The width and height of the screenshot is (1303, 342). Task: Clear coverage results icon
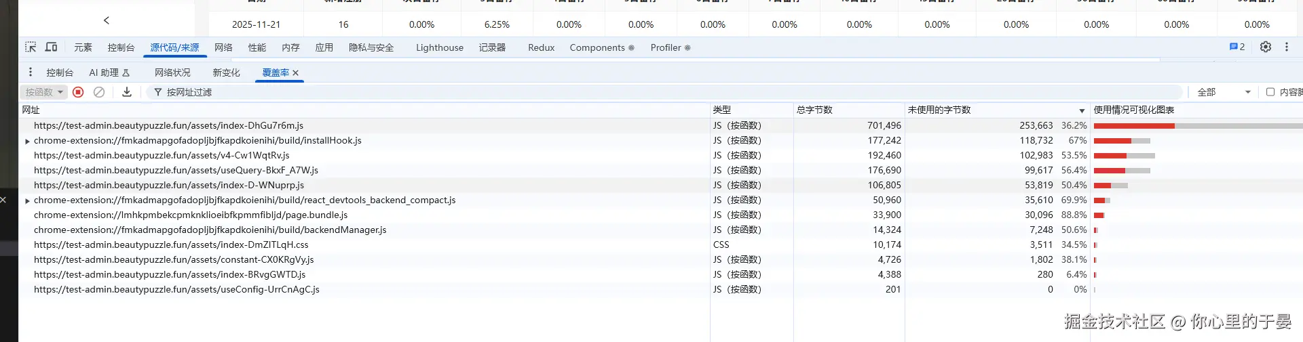point(99,92)
